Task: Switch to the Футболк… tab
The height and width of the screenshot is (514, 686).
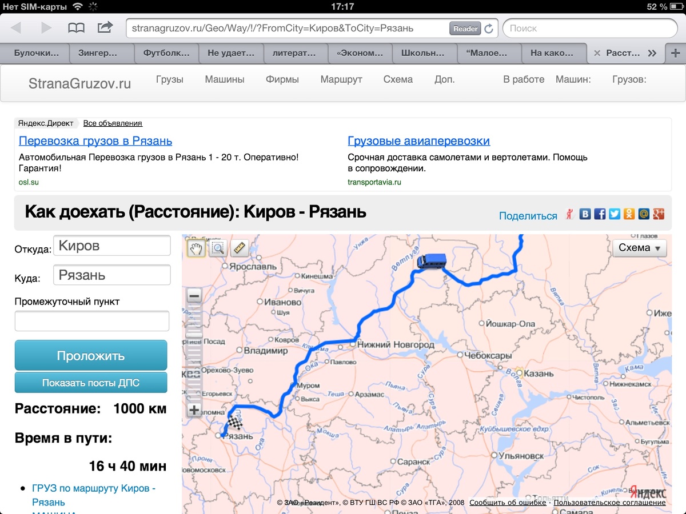Action: pos(166,53)
